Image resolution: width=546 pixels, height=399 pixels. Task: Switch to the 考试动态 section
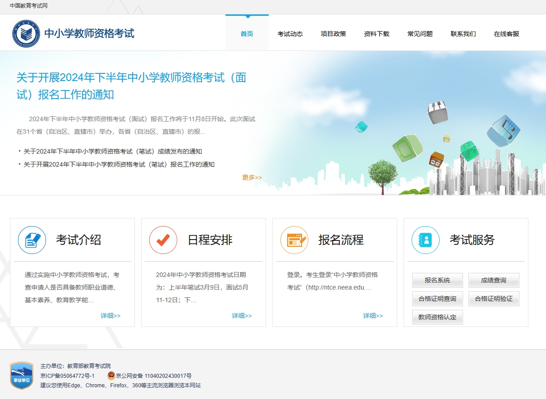point(290,33)
